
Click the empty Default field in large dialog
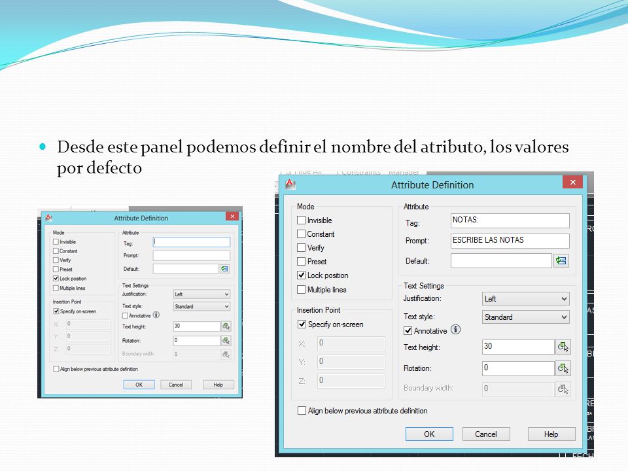501,261
